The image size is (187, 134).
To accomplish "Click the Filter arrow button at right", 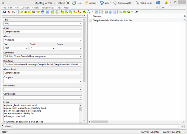I will (183, 126).
